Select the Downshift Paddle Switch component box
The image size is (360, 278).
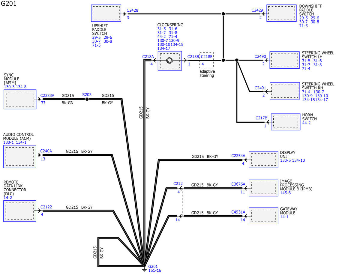281,13
